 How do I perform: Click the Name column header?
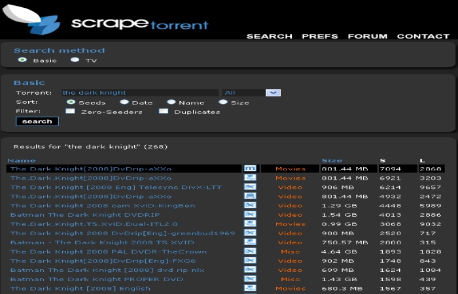click(x=22, y=161)
